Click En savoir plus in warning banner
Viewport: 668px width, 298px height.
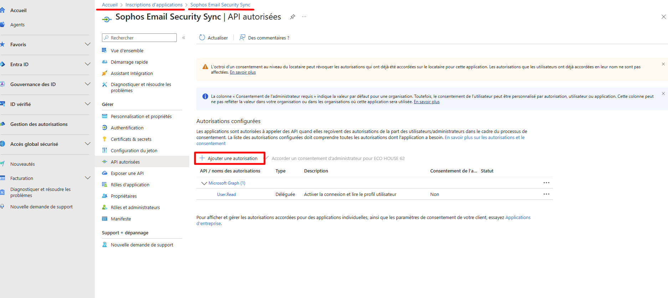click(x=243, y=72)
